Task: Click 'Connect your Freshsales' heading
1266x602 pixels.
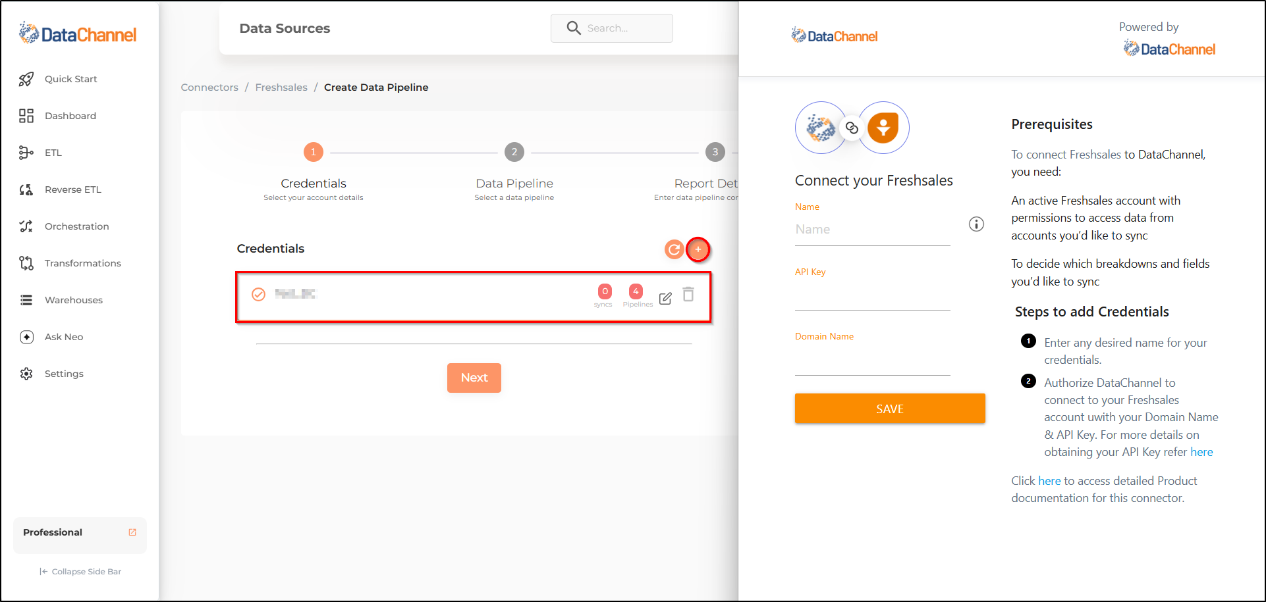Action: (874, 180)
